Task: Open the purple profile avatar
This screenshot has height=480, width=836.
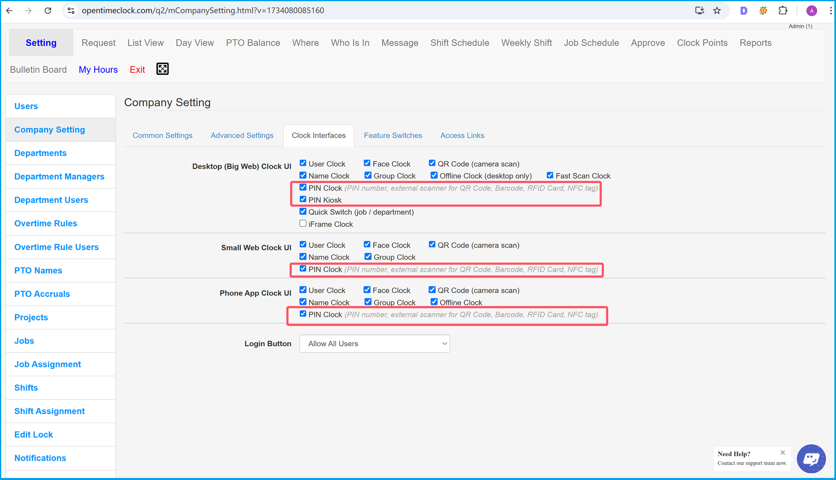Action: (812, 11)
